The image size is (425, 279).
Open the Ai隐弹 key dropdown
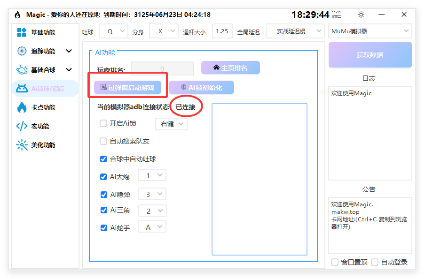(152, 194)
